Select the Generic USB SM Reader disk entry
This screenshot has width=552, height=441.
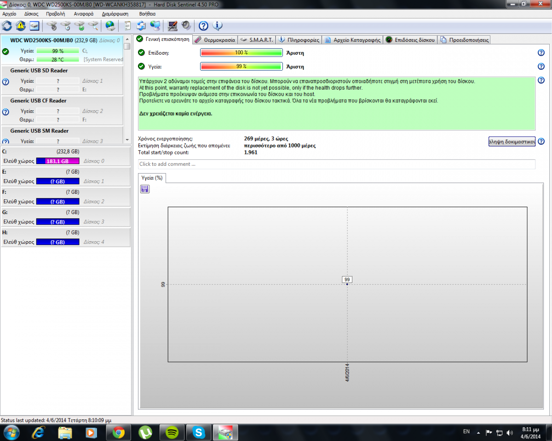[x=62, y=135]
